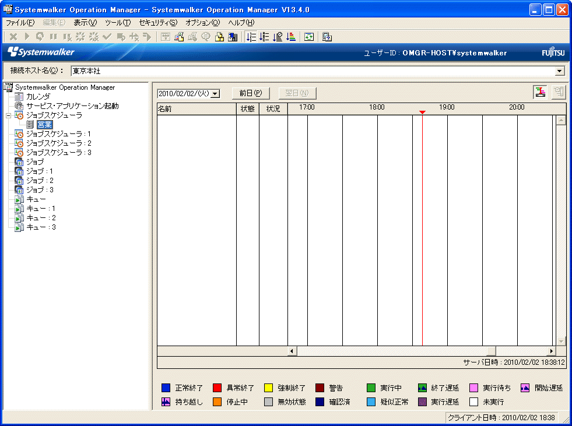
Task: Select ジョブスケジューラ：1 in the tree
Action: point(58,134)
